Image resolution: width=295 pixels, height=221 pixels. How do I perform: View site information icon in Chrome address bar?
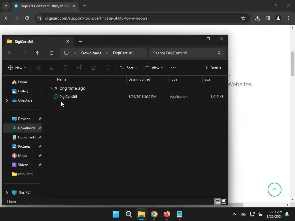pos(39,18)
